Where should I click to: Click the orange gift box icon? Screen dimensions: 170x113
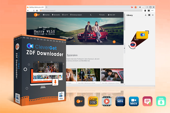[x=136, y=7]
